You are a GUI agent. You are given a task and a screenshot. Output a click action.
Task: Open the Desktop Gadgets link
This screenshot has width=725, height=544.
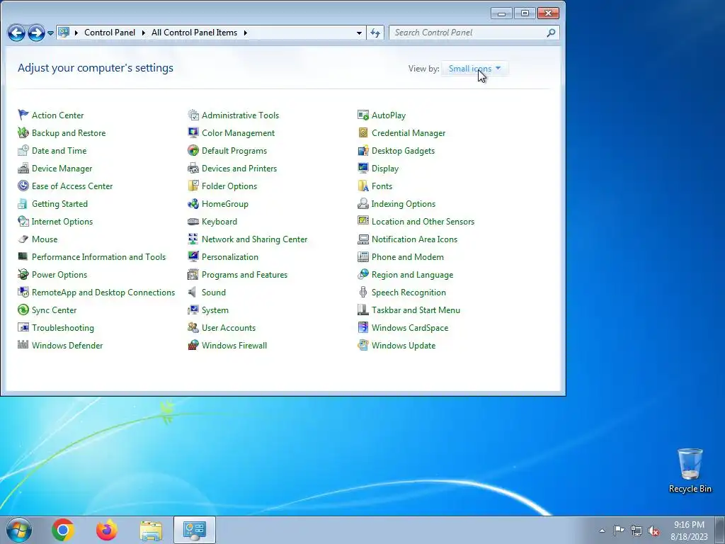click(x=403, y=150)
